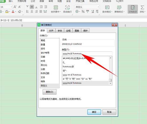The height and width of the screenshot is (124, 147).
Task: Open the number format dropdown showing 自定义
Action: [x=87, y=7]
